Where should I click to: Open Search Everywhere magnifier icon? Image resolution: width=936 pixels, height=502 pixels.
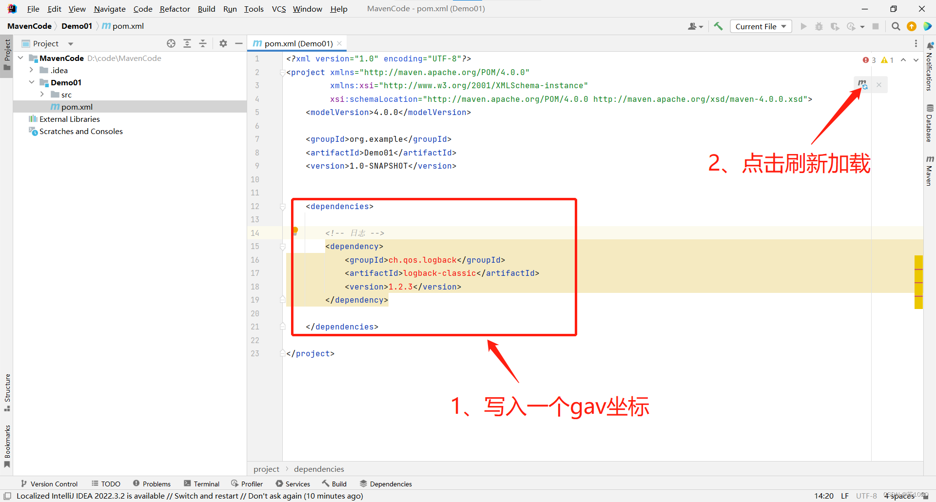point(896,26)
